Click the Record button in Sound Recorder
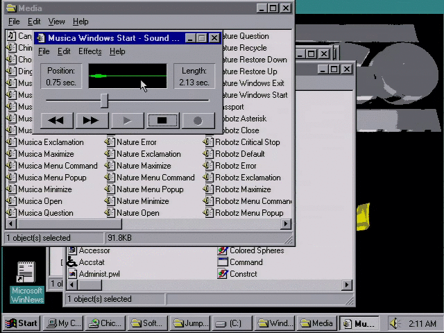 coord(198,121)
